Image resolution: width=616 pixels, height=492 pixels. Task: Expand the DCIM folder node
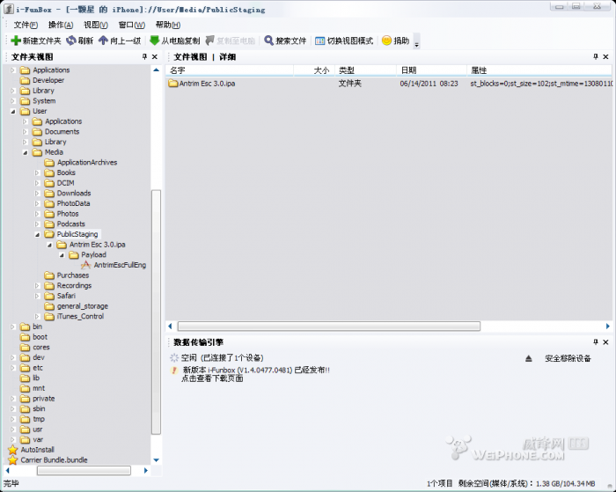pos(37,183)
